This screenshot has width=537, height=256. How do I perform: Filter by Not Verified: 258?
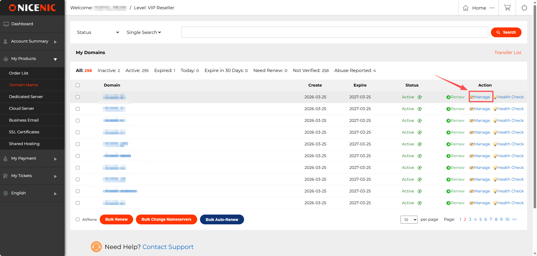311,71
